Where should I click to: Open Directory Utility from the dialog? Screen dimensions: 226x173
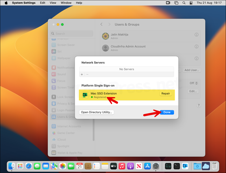96,112
